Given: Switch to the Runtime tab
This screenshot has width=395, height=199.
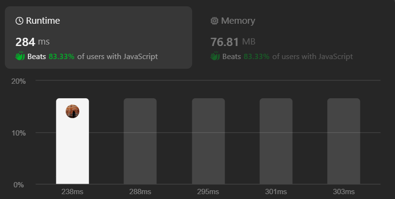Looking at the screenshot, I should [x=98, y=37].
